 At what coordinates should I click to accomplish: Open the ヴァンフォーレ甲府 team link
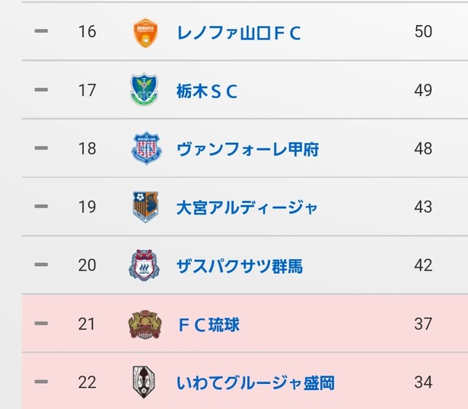tap(248, 149)
